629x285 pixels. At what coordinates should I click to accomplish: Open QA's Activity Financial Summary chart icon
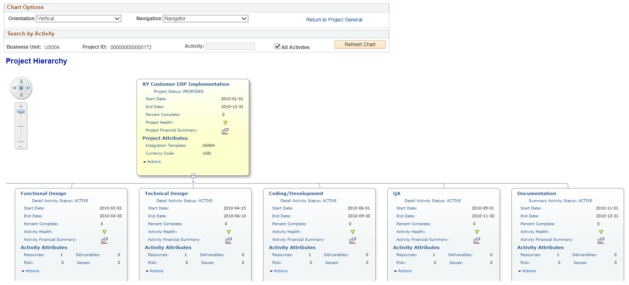click(x=477, y=240)
